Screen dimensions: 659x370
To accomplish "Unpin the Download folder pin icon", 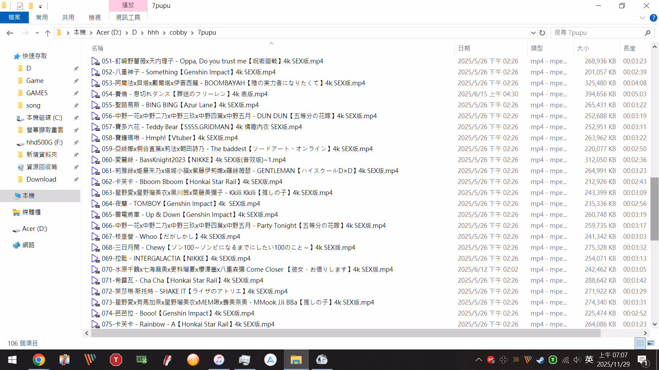I will pos(76,180).
